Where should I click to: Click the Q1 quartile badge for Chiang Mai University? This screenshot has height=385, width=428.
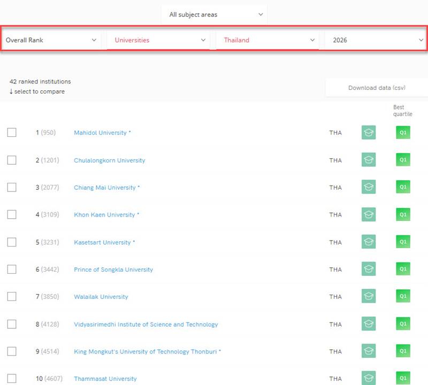point(403,187)
